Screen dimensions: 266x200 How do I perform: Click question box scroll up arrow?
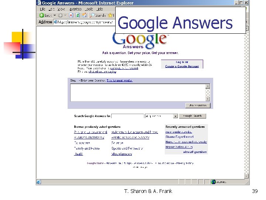pyautogui.click(x=208, y=86)
